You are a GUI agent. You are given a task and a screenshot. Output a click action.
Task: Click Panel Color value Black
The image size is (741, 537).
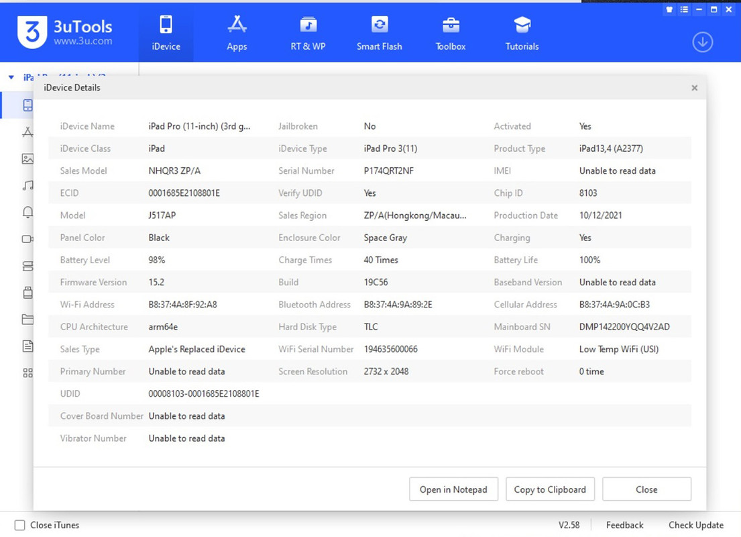159,238
